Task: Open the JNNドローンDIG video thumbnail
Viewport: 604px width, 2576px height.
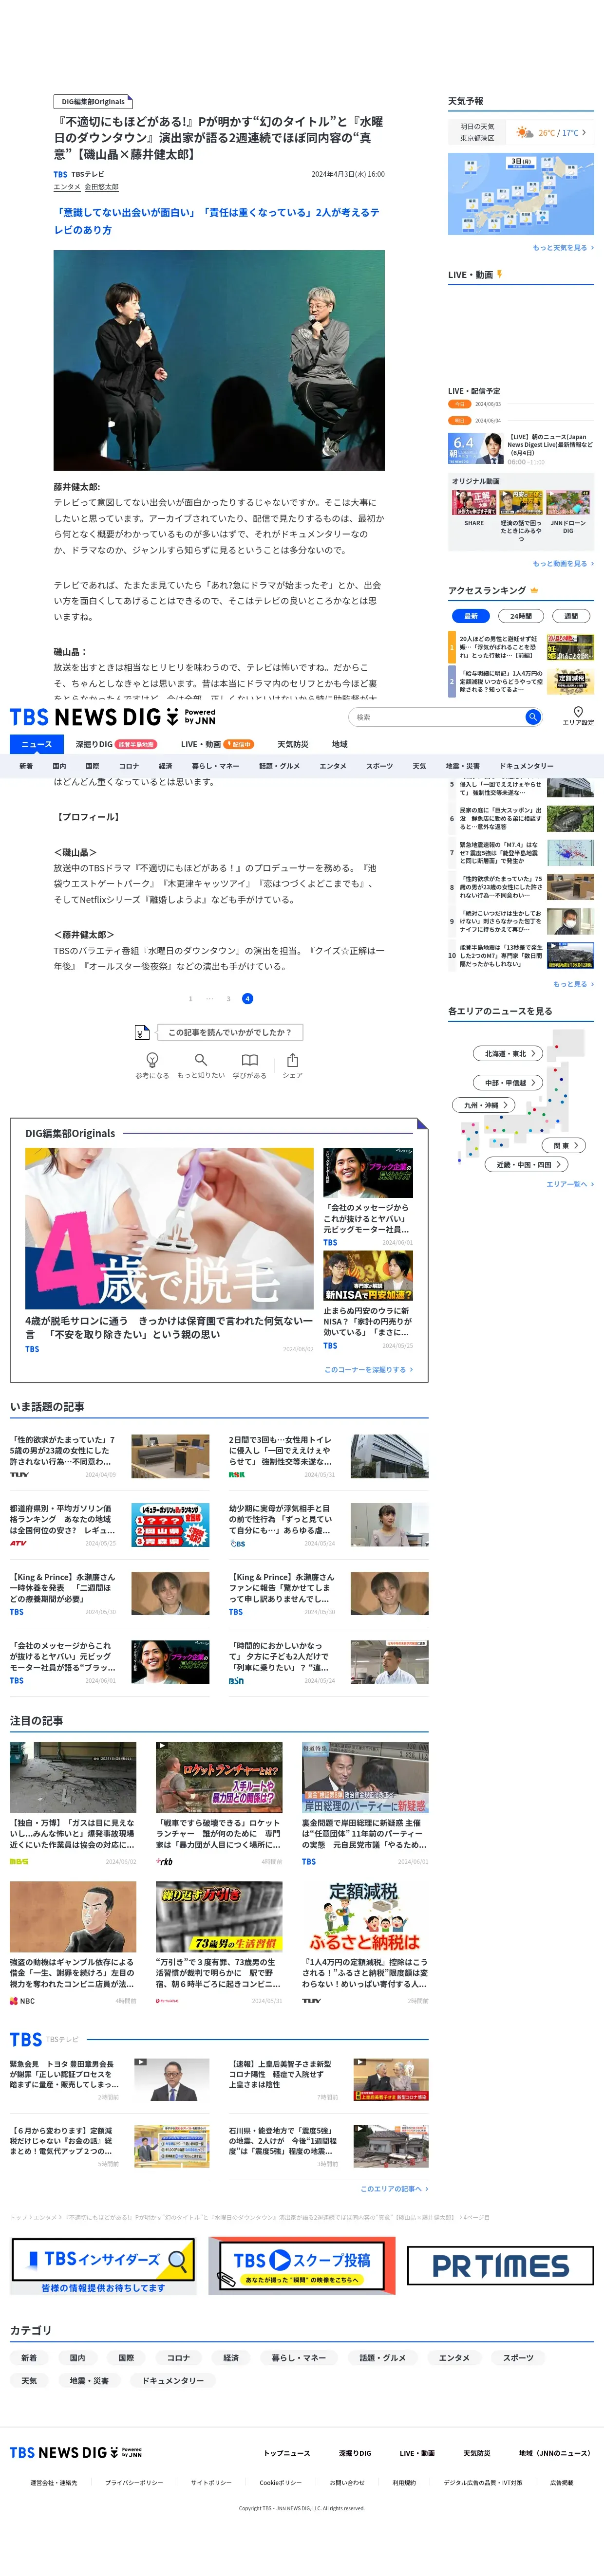Action: [568, 502]
